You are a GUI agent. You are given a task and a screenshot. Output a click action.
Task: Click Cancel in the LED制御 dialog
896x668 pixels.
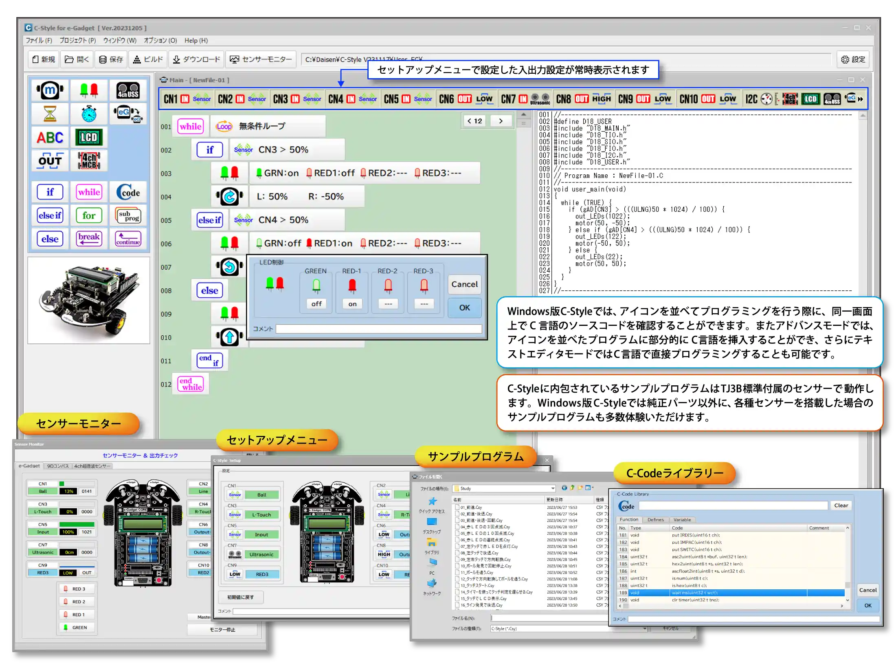[464, 284]
